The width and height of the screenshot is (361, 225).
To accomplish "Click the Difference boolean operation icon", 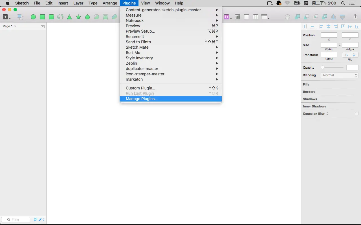I will click(324, 17).
